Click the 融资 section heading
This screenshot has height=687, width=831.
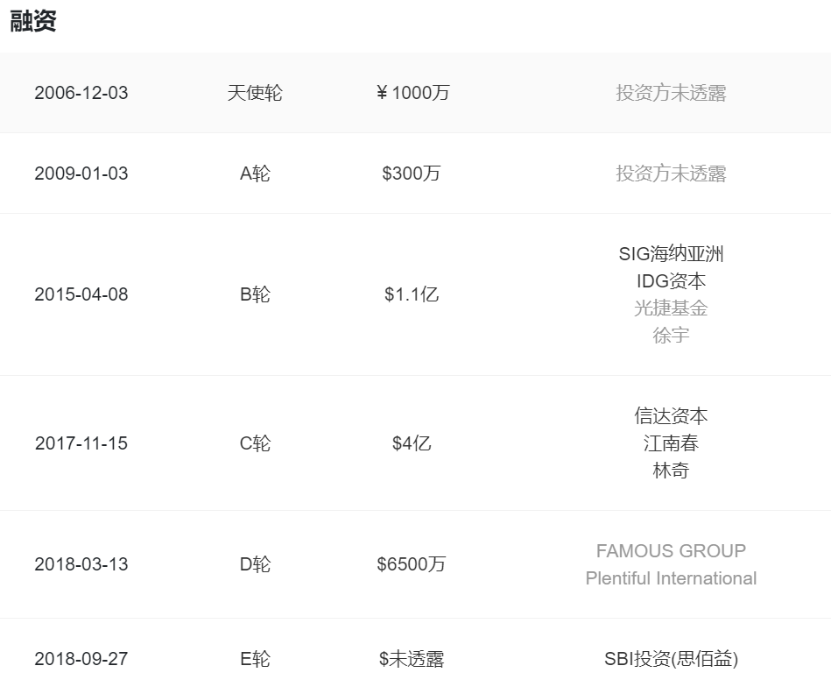click(x=33, y=21)
